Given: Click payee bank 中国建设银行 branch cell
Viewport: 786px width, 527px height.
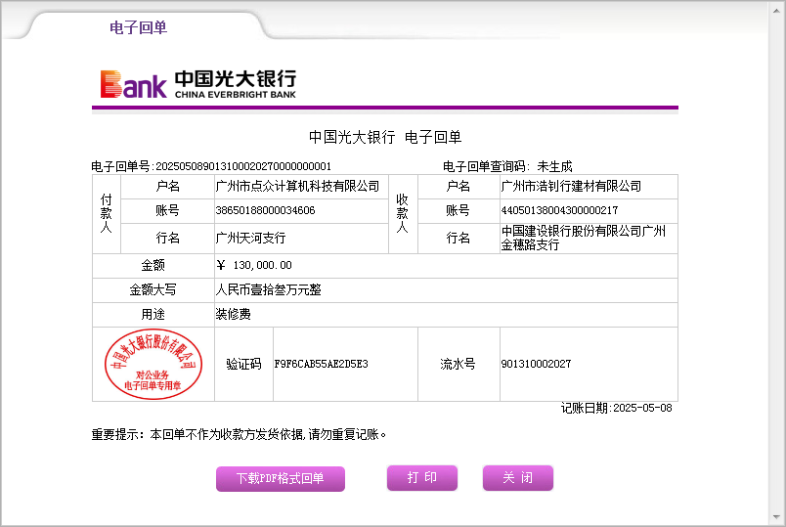Looking at the screenshot, I should point(583,238).
